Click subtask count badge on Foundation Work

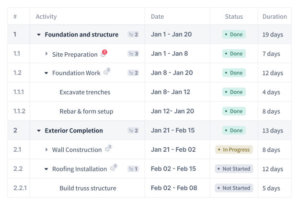133,73
